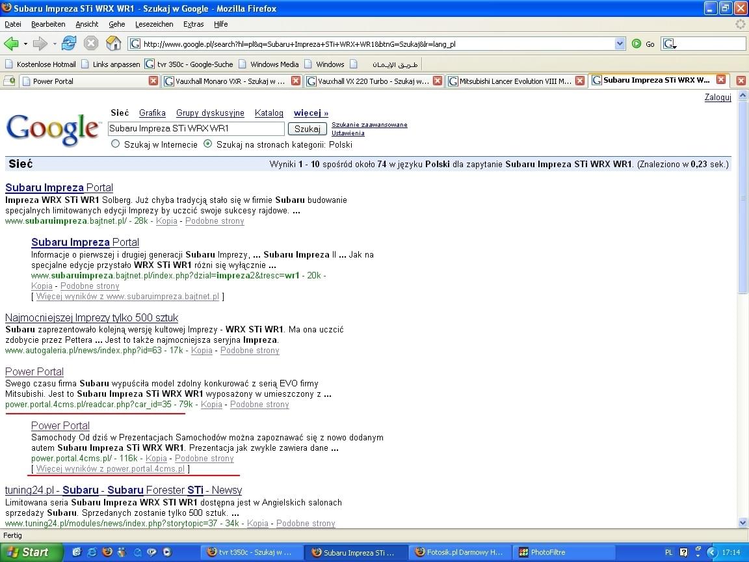Click the PL language indicator in tray
This screenshot has height=562, width=749.
tap(669, 552)
